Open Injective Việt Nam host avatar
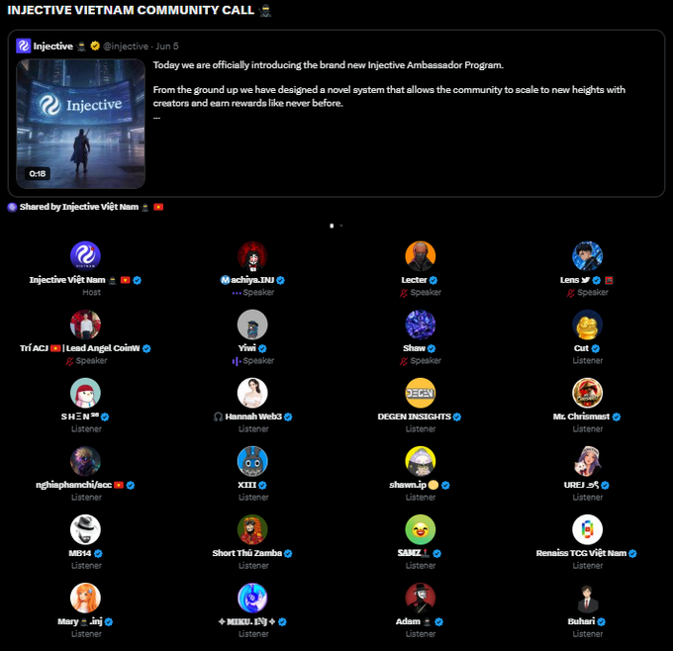Viewport: 673px width, 651px height. tap(85, 256)
